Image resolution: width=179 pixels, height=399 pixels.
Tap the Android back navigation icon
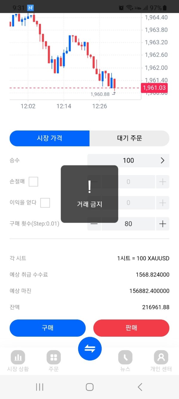(140, 387)
